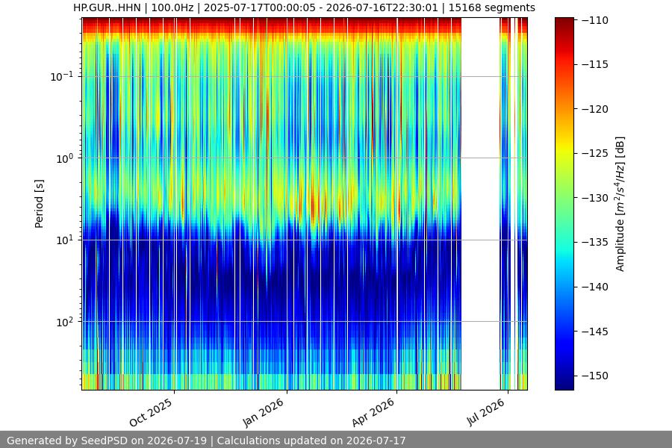
Task: Click the 10⁻¹ period tick label
Action: point(62,76)
